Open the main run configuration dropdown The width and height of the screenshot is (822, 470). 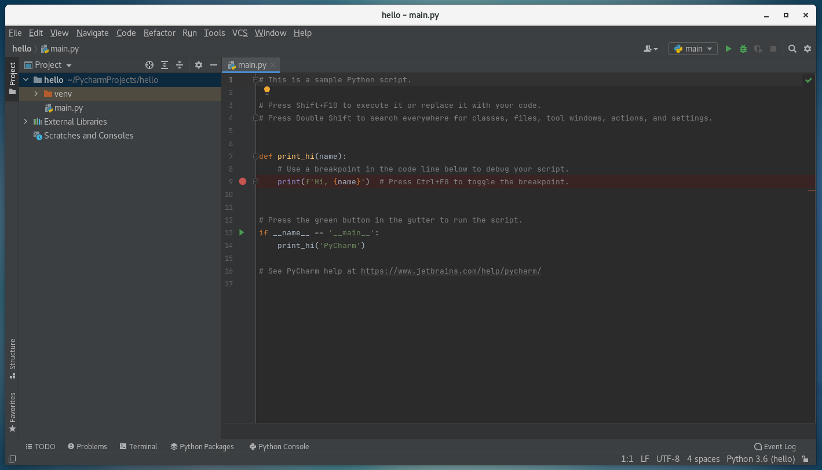click(x=693, y=49)
